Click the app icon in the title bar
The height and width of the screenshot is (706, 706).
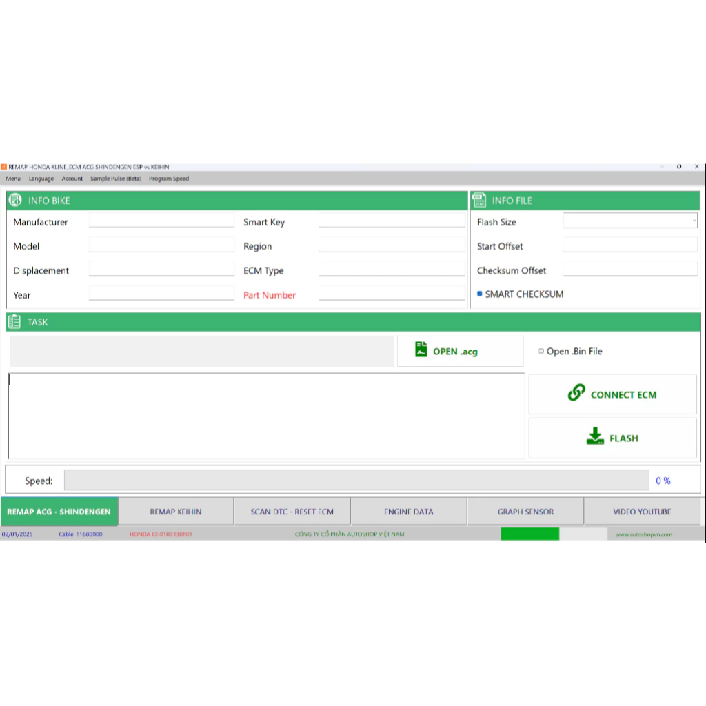3,167
